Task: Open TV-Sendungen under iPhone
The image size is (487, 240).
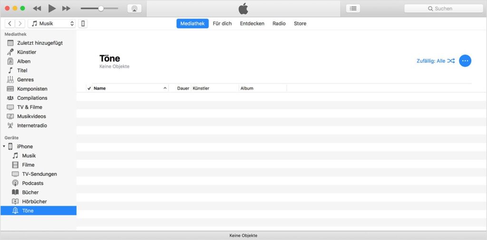Action: pyautogui.click(x=38, y=174)
